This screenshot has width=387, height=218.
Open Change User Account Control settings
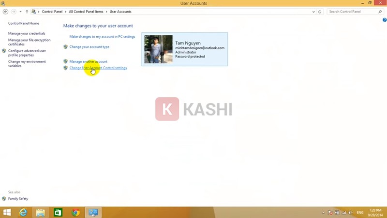pos(98,68)
